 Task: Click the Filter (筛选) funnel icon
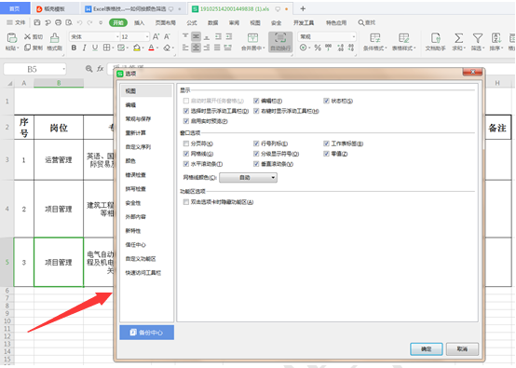(478, 38)
